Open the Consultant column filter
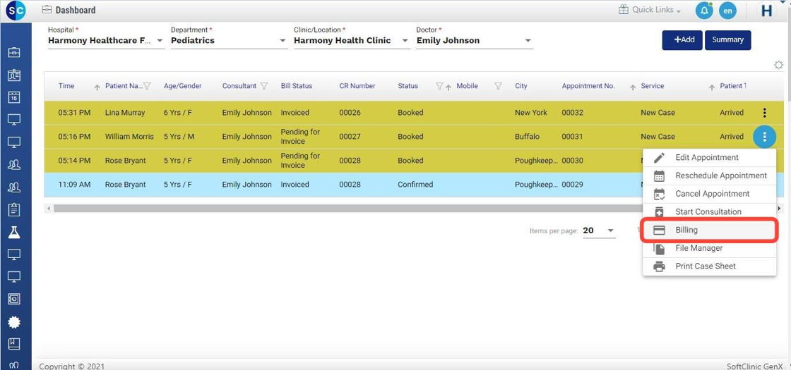This screenshot has height=370, width=791. click(x=264, y=87)
